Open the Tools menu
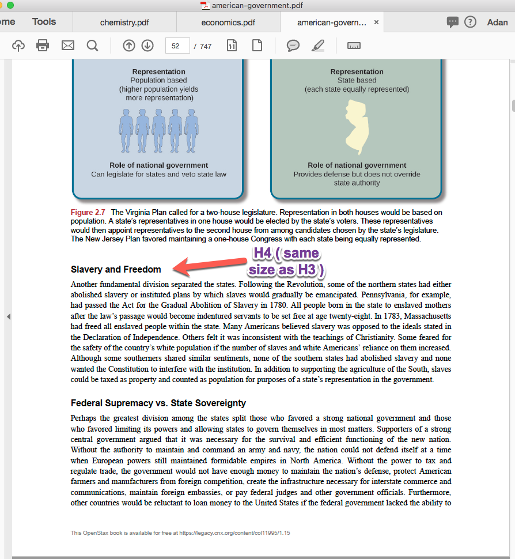 [44, 21]
